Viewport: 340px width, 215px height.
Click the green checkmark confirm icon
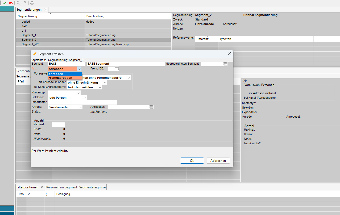pos(5,3)
